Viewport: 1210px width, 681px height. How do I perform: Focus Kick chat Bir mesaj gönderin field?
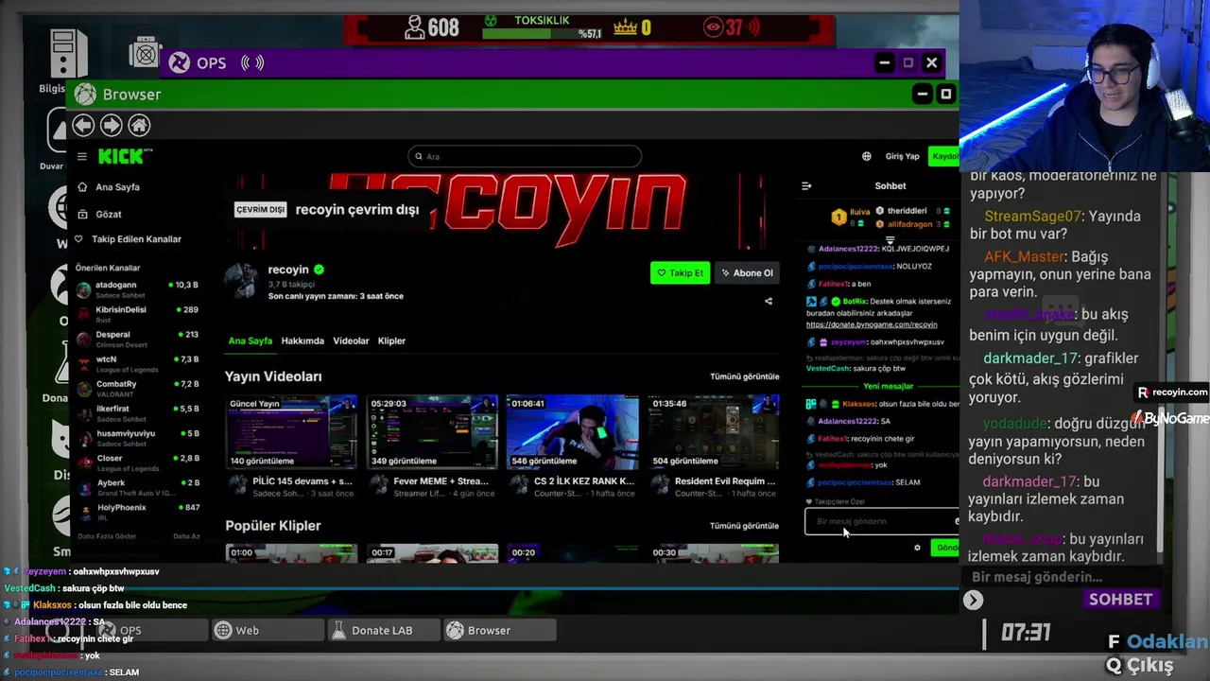[x=881, y=521]
